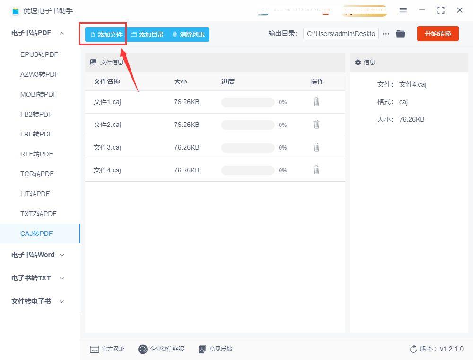This screenshot has height=360, width=473.
Task: Click the 文件信息 picture icon
Action: click(x=93, y=63)
